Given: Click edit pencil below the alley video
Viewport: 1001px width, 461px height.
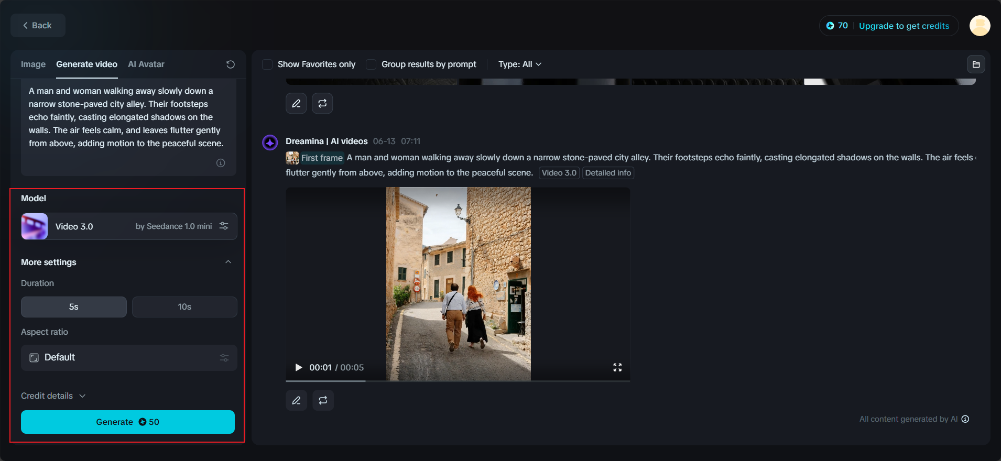Looking at the screenshot, I should 296,400.
